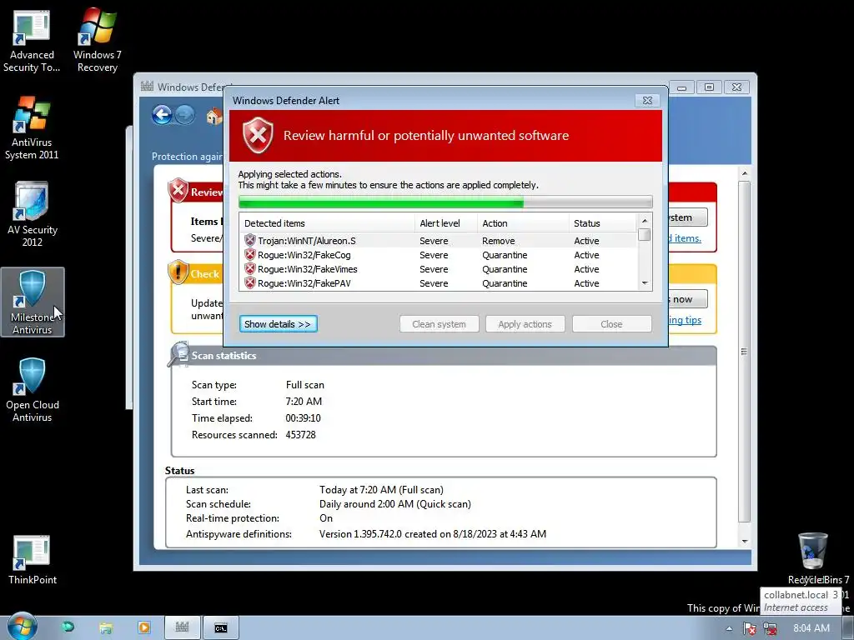The height and width of the screenshot is (640, 854).
Task: Click 'Daily around 2:00 AM (Quick scan)' text
Action: [x=395, y=504]
